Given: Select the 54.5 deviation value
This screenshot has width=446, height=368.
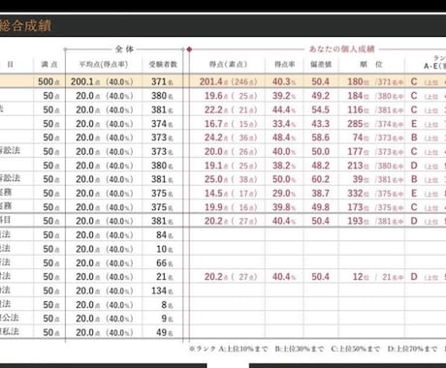Looking at the screenshot, I should 321,109.
